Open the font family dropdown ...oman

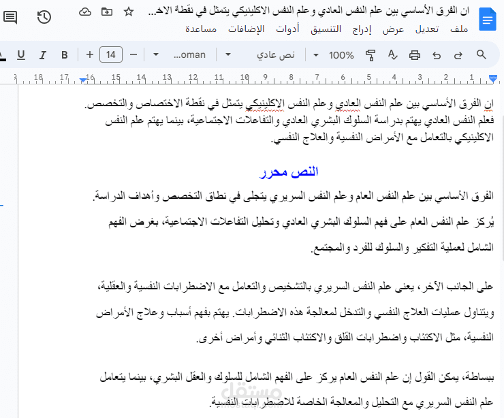pyautogui.click(x=179, y=55)
